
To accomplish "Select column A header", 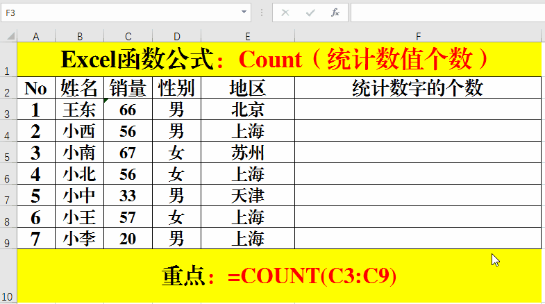I will click(36, 36).
